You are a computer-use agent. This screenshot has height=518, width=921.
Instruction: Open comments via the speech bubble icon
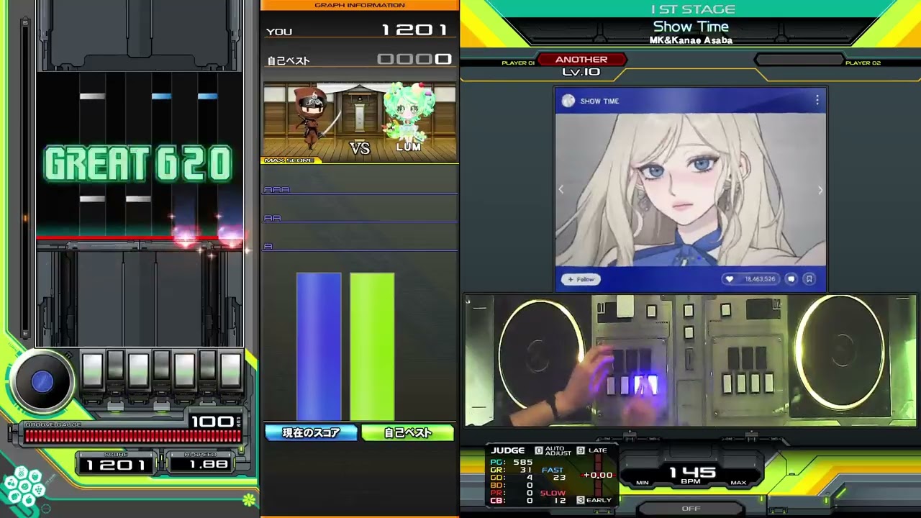(791, 279)
